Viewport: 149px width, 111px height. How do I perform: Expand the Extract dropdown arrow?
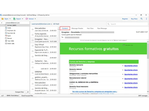(x=35, y=19)
